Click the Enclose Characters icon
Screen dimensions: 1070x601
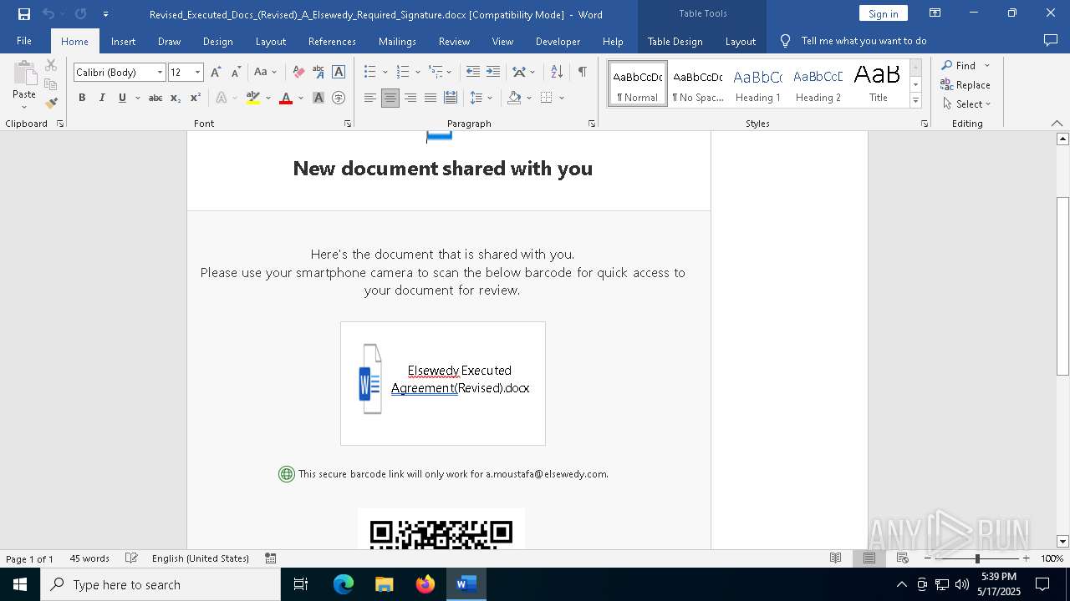(x=339, y=98)
